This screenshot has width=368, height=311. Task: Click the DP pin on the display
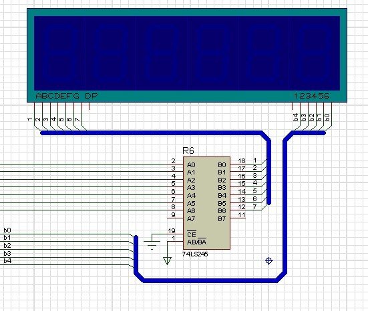[89, 106]
